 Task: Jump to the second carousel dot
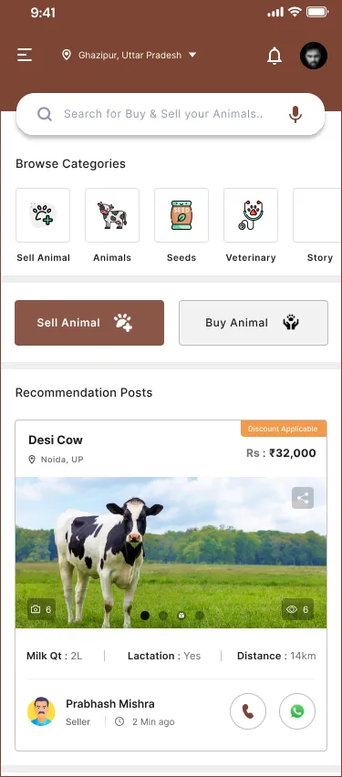tap(163, 616)
